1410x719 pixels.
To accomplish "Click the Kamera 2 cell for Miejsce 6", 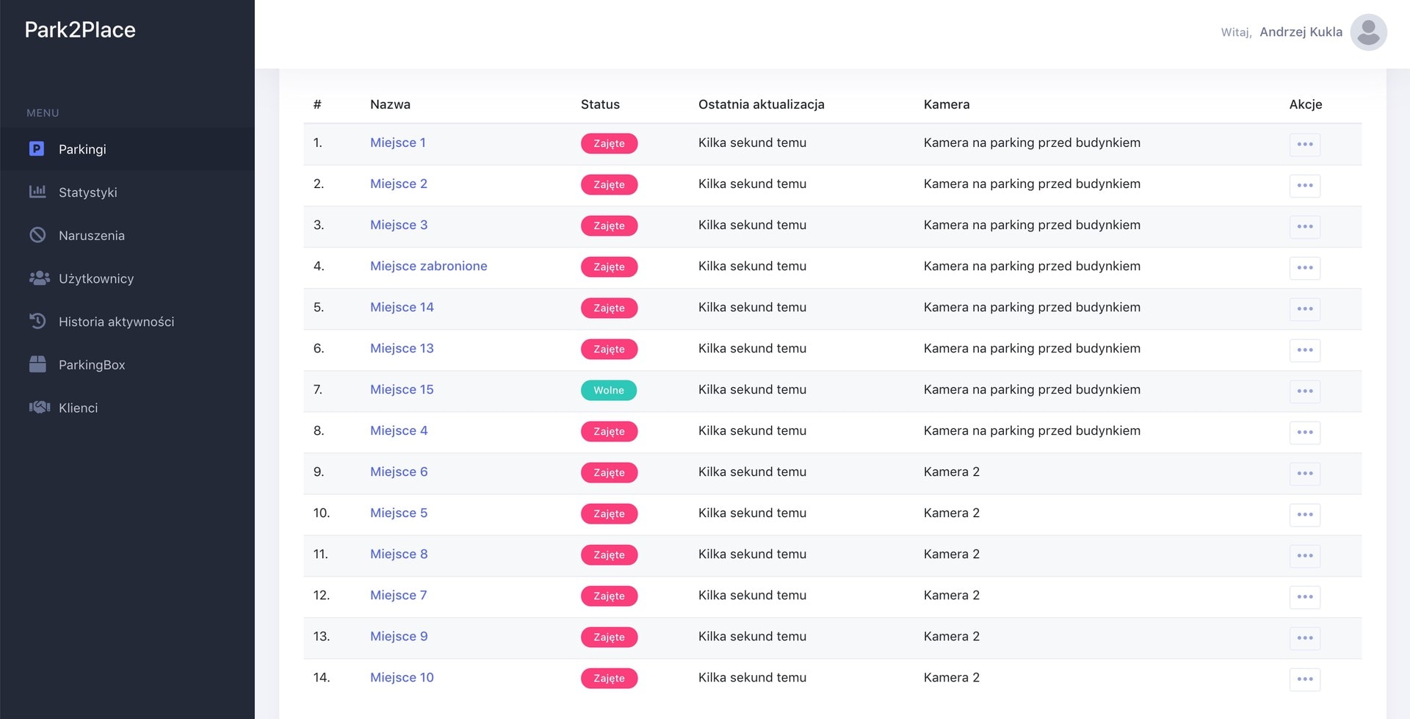I will point(952,471).
